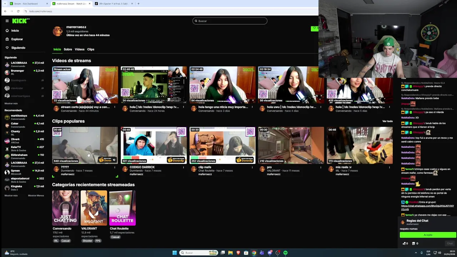Image resolution: width=457 pixels, height=257 pixels.
Task: Open the Stream actual video thumbnail
Action: tap(85, 85)
